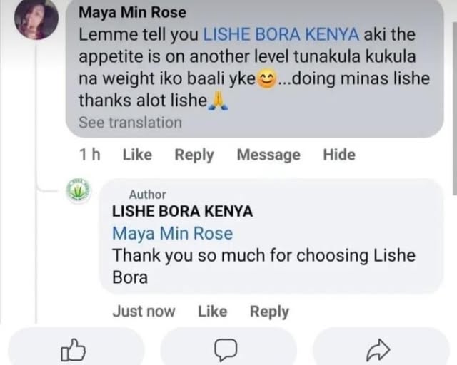Image resolution: width=457 pixels, height=365 pixels.
Task: Hide Maya Min Rose's comment
Action: point(338,155)
